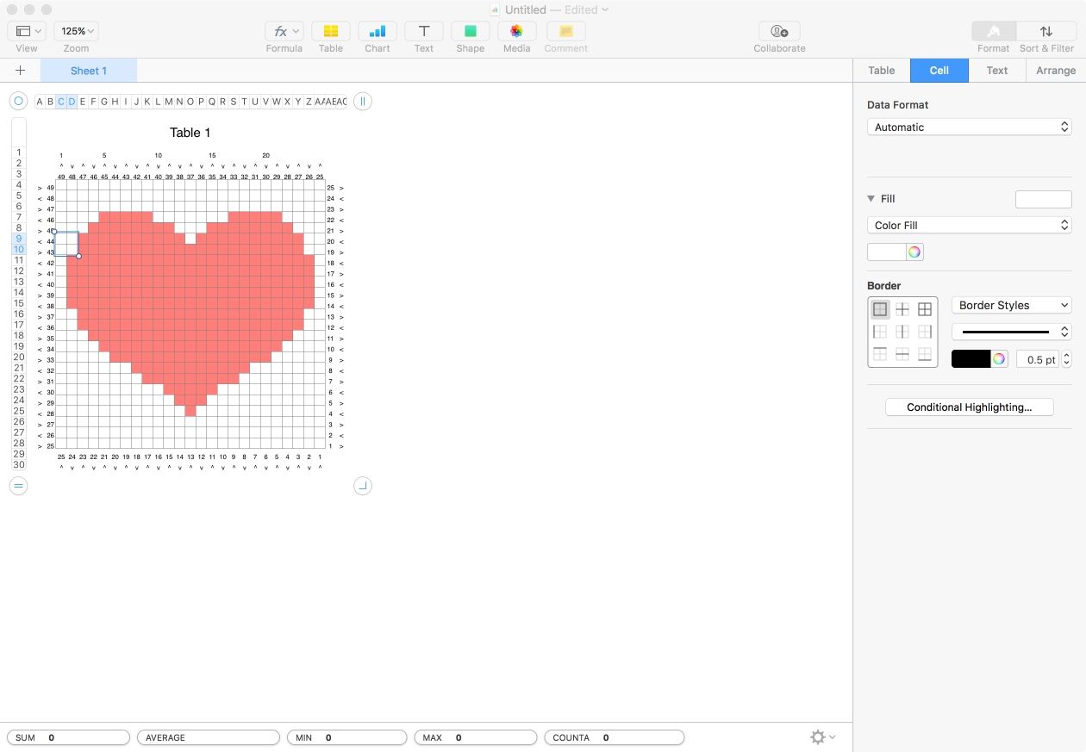Open the Data Format dropdown

[969, 127]
